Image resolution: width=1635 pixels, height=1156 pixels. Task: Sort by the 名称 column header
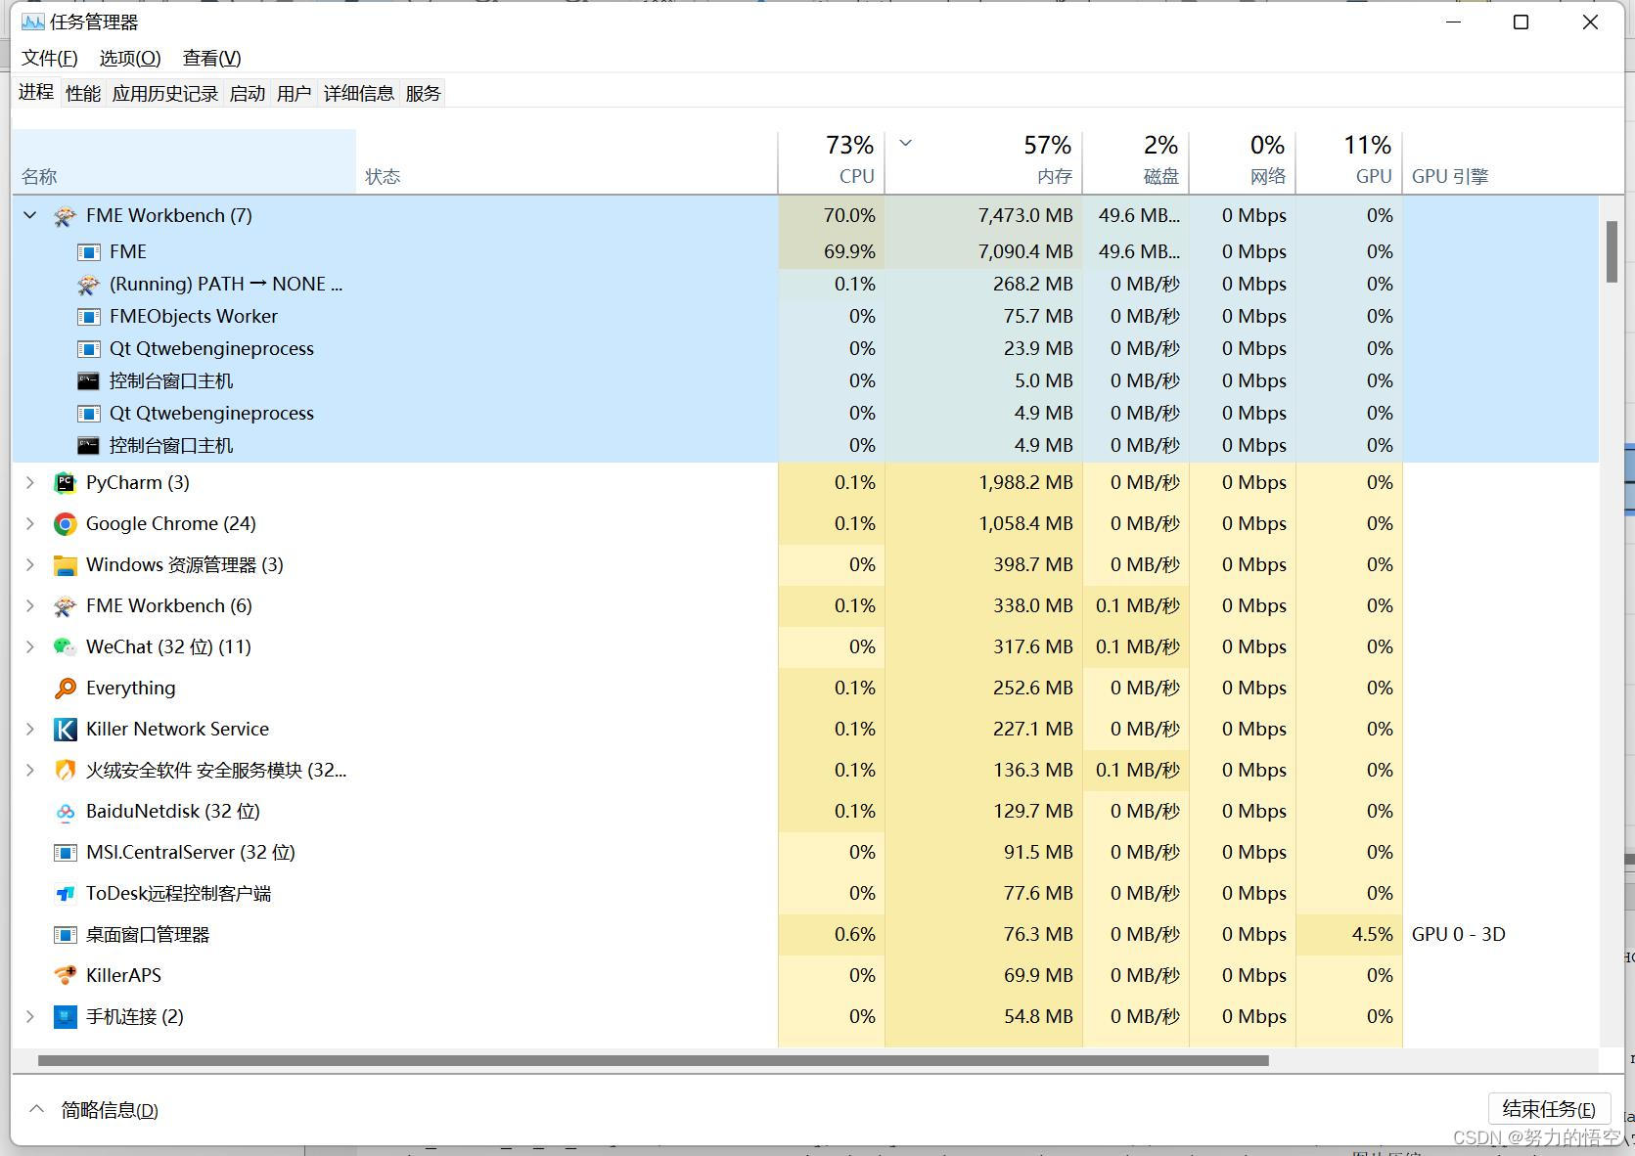[184, 161]
